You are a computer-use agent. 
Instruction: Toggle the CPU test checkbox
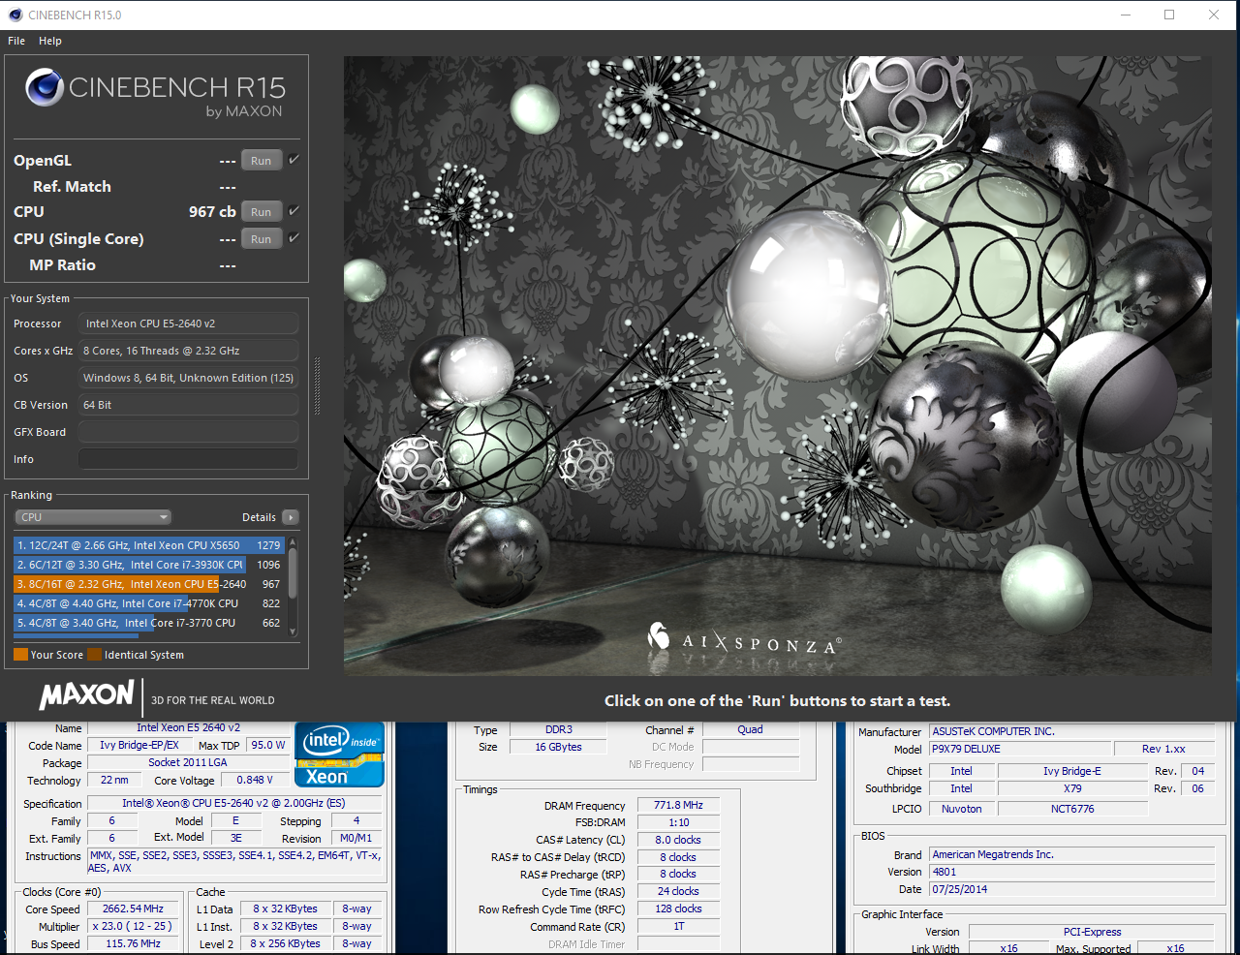point(294,210)
